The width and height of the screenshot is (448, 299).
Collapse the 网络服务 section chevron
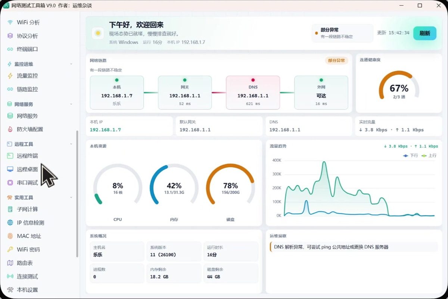click(71, 104)
